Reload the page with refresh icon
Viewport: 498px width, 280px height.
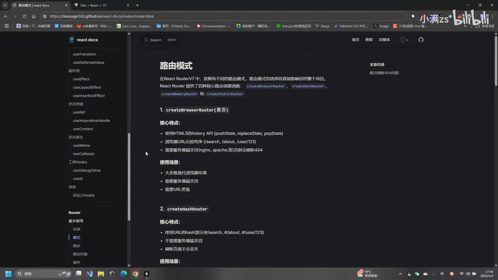click(24, 16)
